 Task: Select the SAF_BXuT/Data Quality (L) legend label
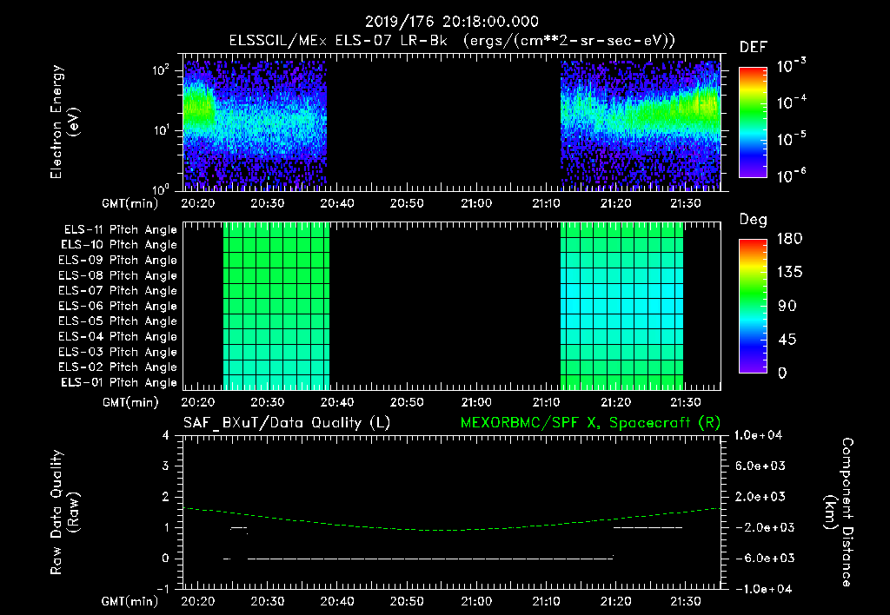287,423
